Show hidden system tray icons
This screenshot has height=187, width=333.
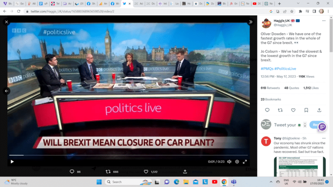[x=271, y=182]
